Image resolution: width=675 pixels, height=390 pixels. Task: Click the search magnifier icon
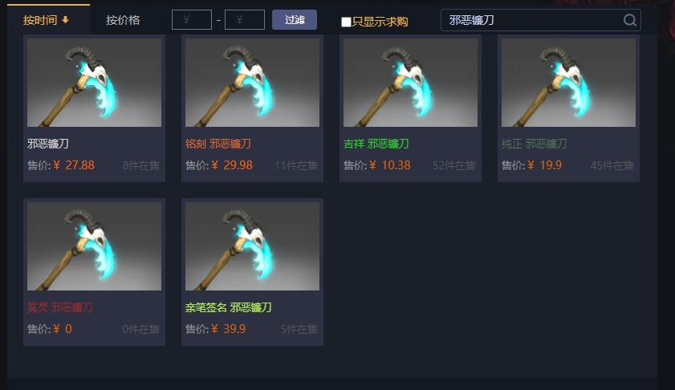pyautogui.click(x=630, y=20)
